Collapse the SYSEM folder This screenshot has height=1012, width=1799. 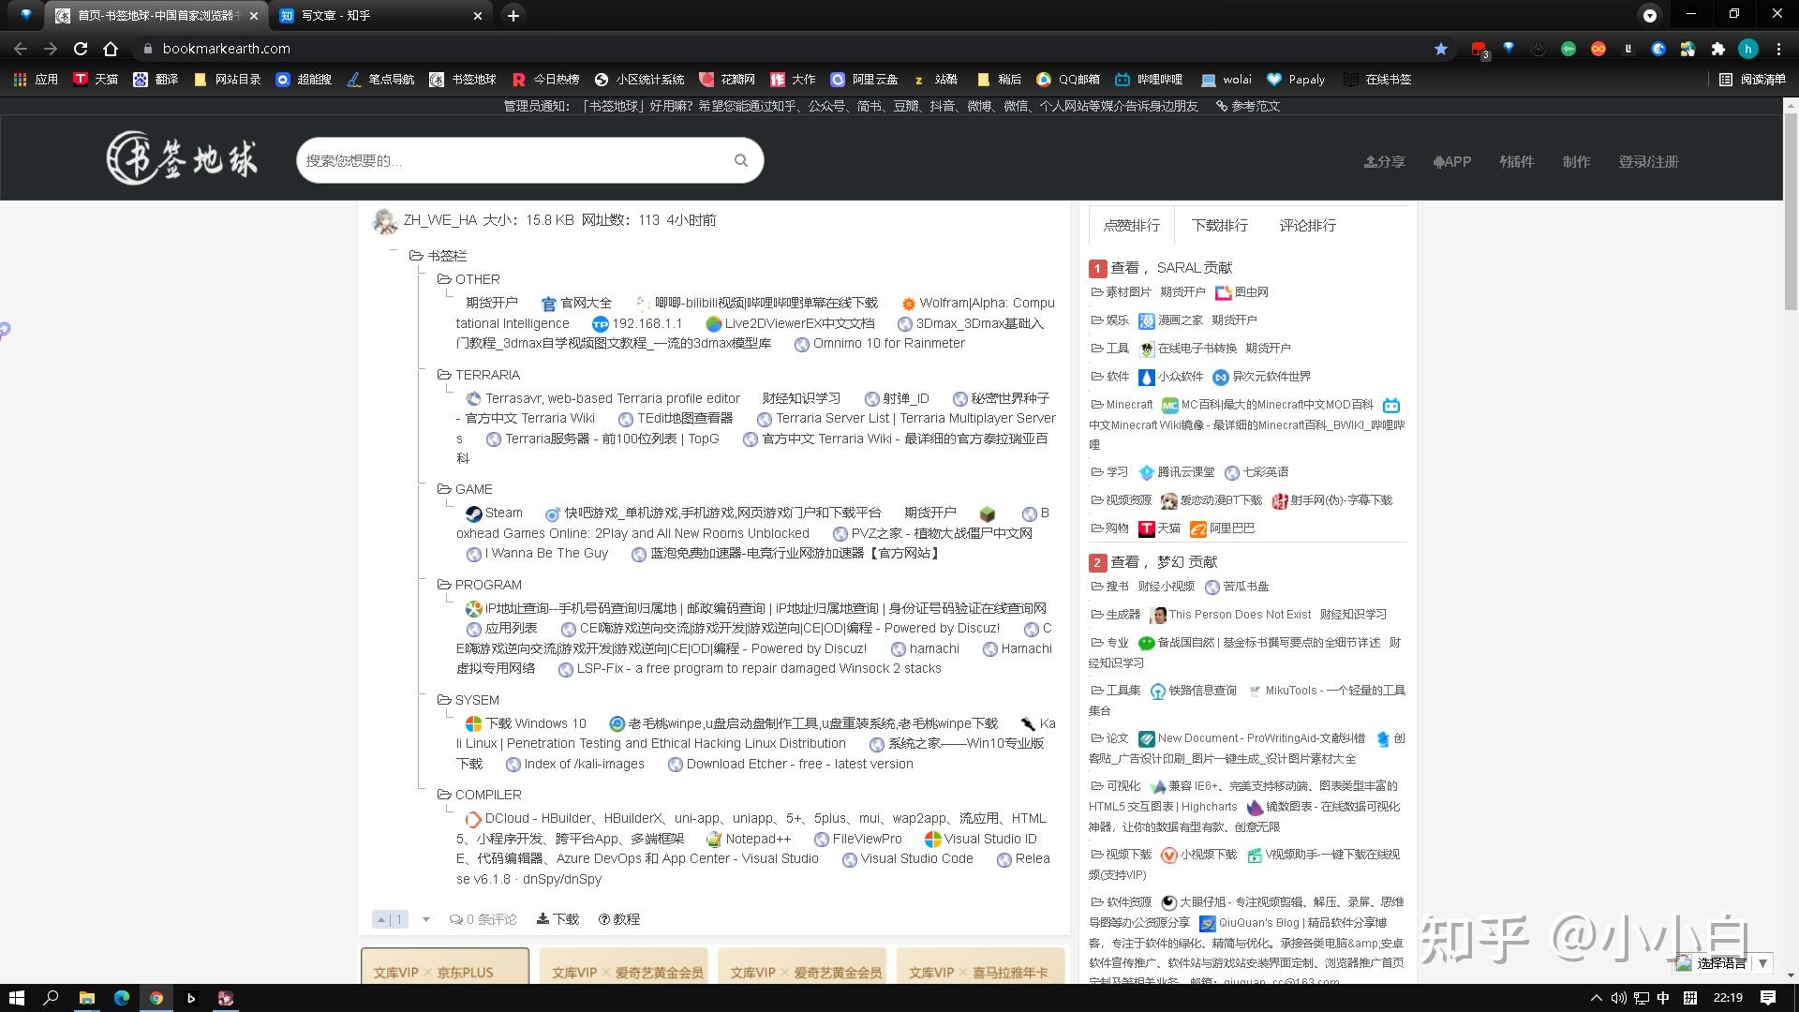(444, 700)
